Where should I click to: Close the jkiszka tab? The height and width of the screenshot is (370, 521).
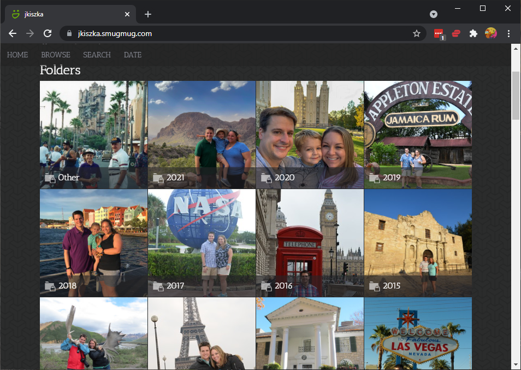click(x=127, y=14)
